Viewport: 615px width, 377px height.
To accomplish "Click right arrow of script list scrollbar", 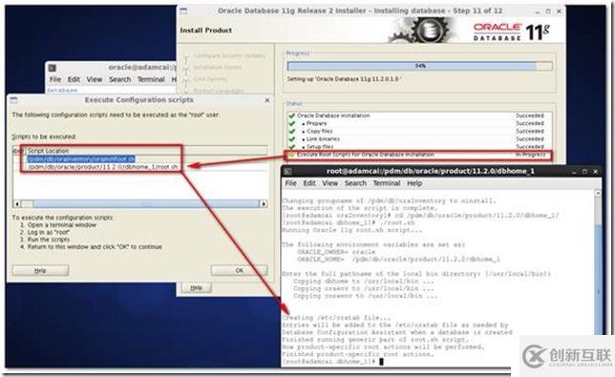I will (264, 204).
